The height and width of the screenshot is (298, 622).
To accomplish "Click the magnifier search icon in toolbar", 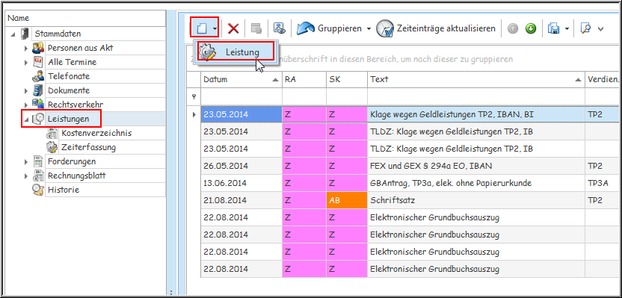I will 585,28.
